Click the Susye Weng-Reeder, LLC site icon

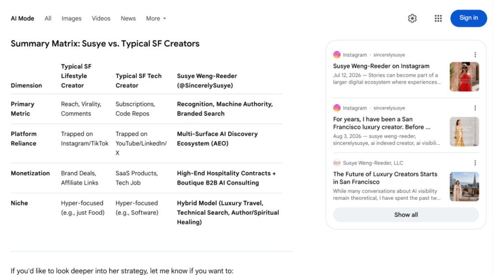click(337, 163)
